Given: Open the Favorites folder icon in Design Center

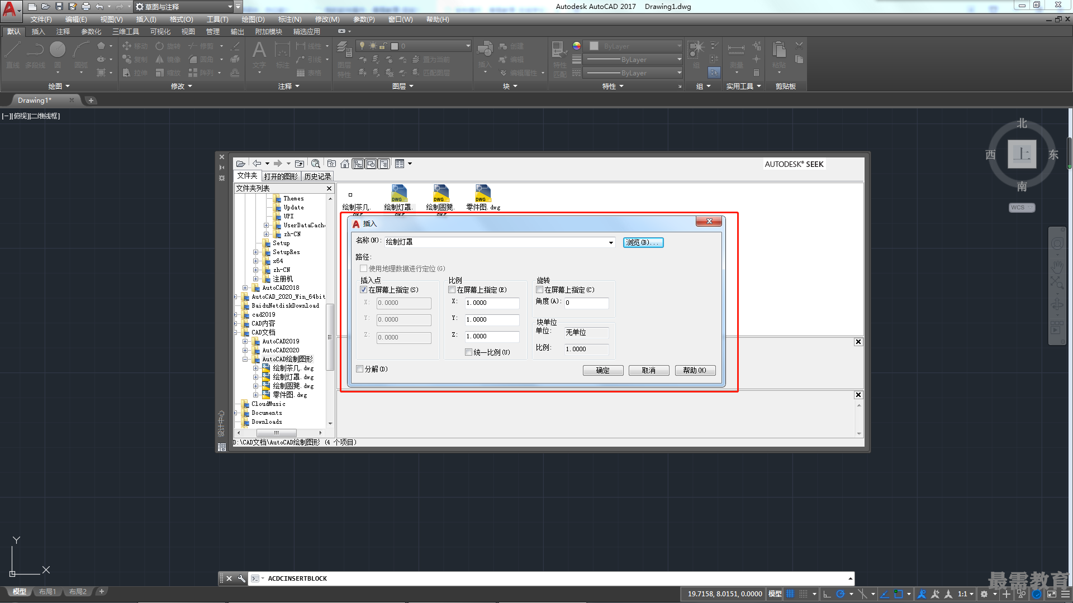Looking at the screenshot, I should point(331,164).
